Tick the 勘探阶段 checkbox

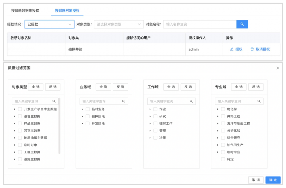click(x=88, y=116)
